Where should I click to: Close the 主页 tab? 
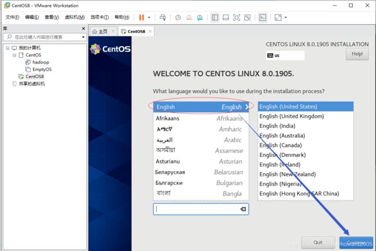[113, 31]
